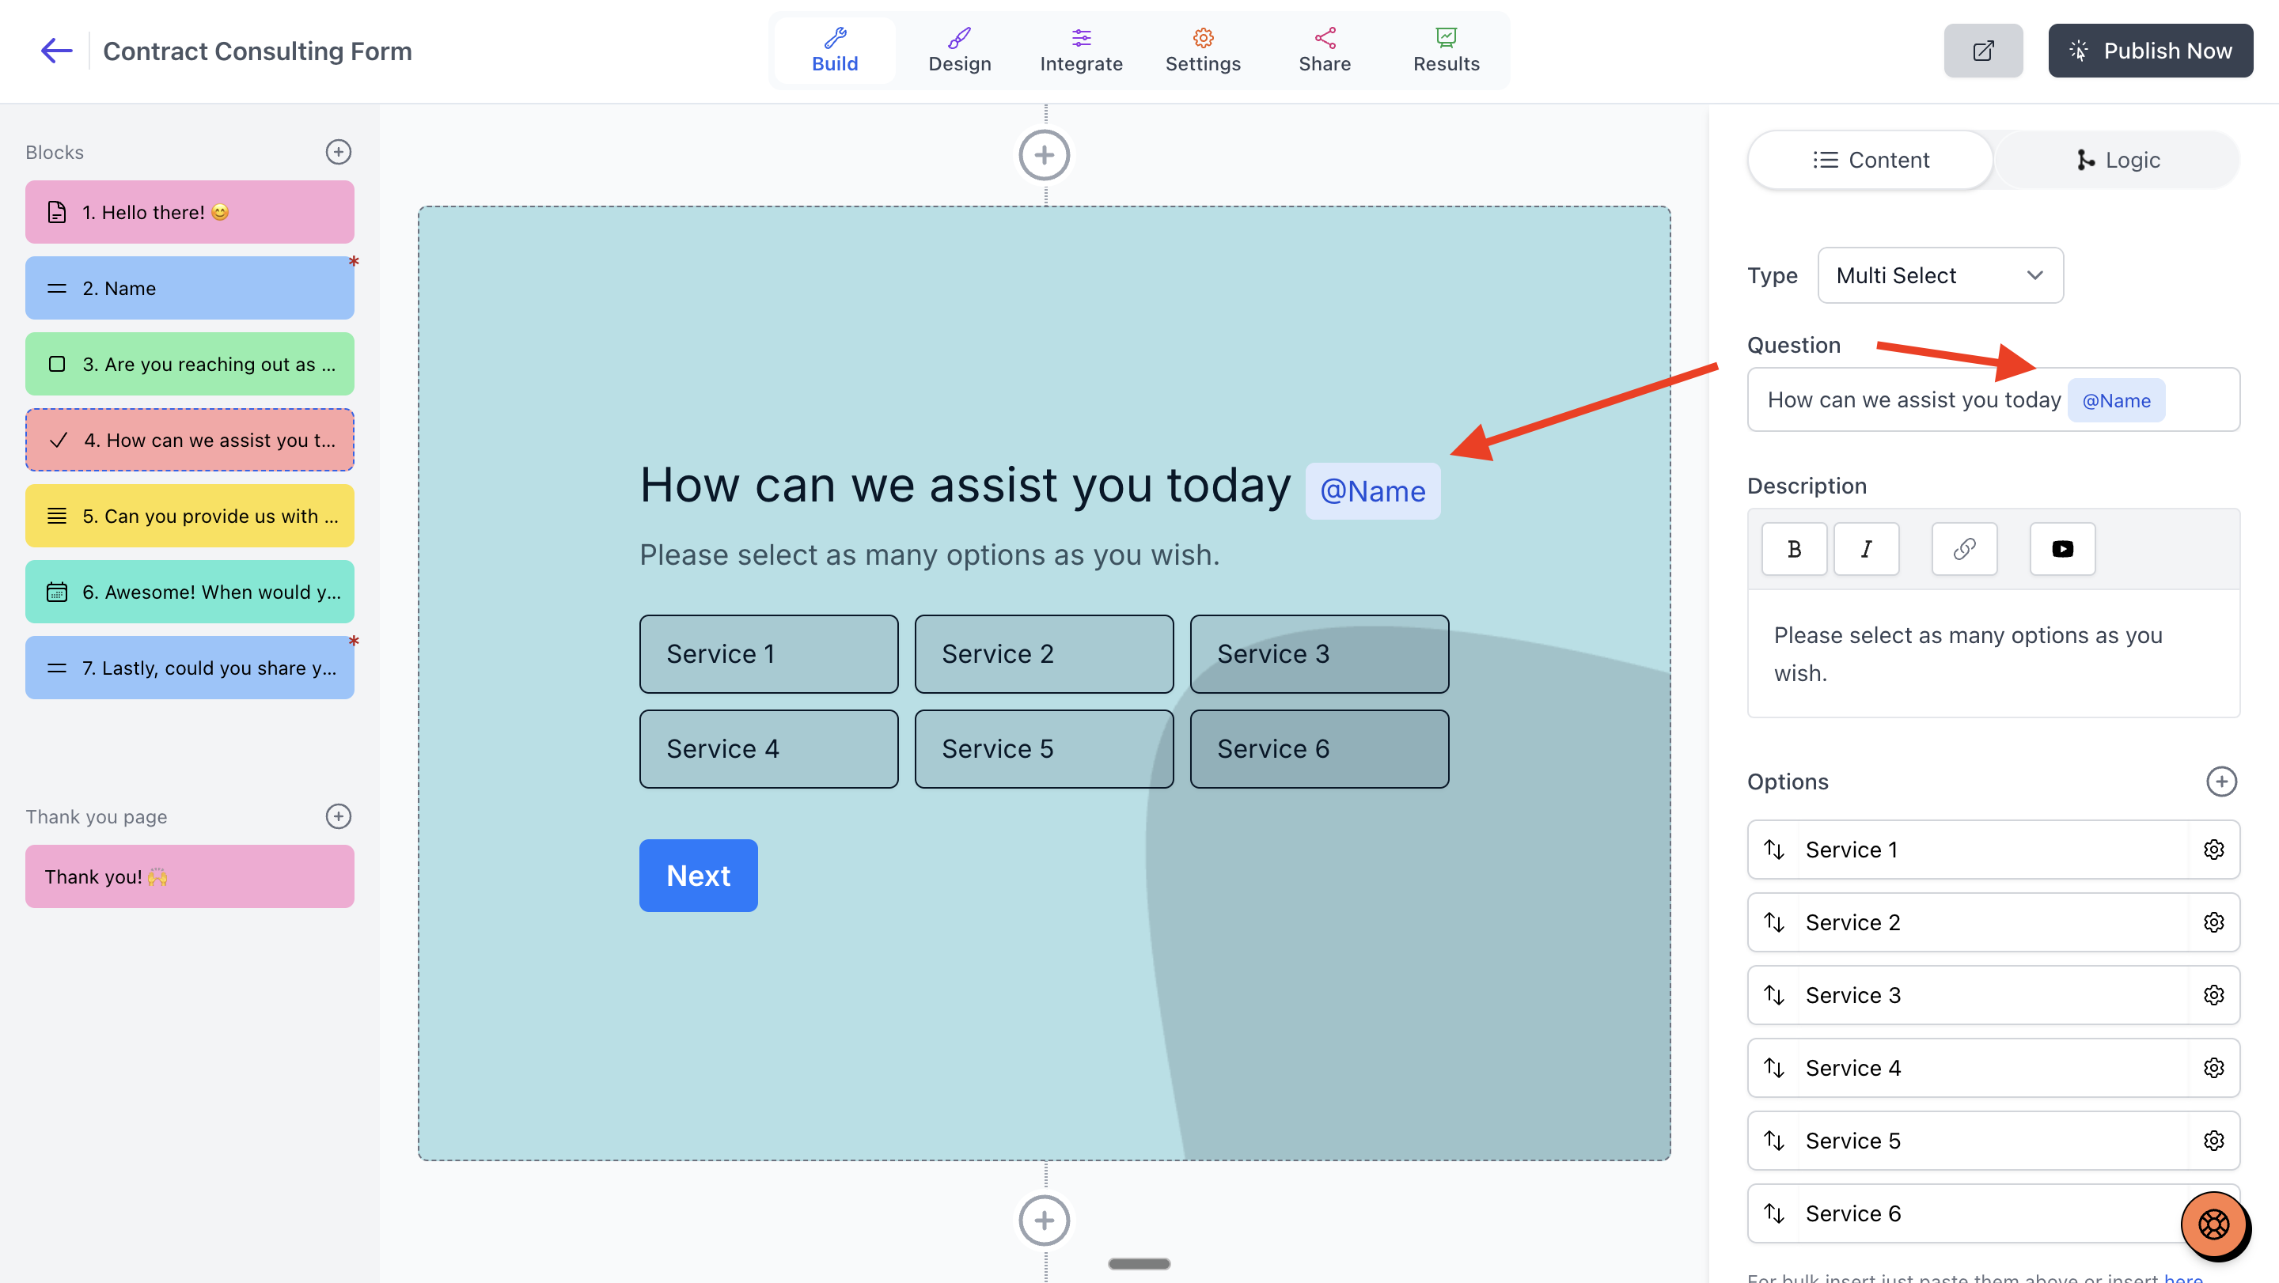This screenshot has width=2279, height=1283.
Task: Reorder handle for Service 3 option
Action: 1774,995
